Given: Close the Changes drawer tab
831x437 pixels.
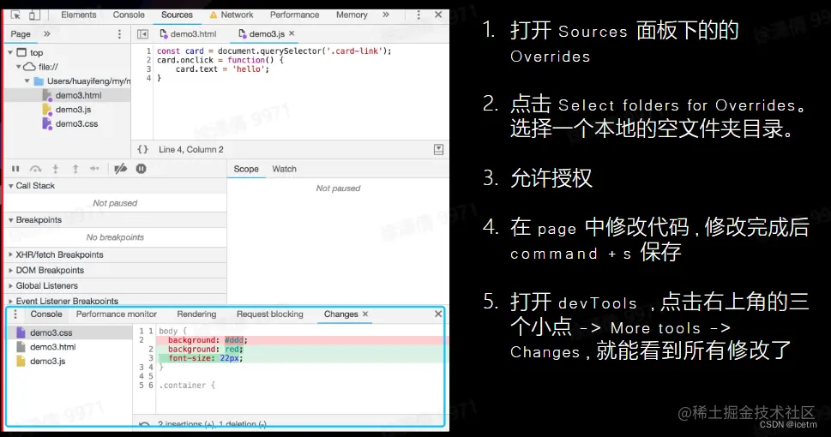Looking at the screenshot, I should 365,314.
